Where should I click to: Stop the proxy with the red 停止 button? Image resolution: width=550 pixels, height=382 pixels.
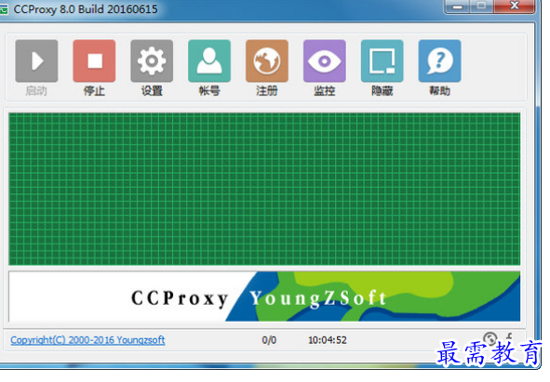coord(94,61)
